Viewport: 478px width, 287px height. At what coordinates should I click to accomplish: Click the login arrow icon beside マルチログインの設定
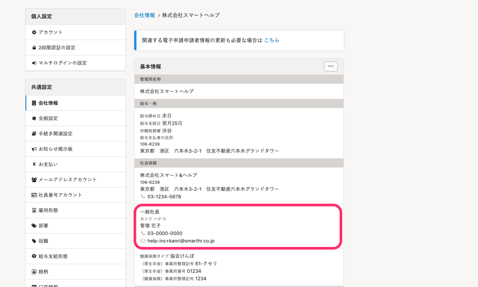tap(34, 63)
